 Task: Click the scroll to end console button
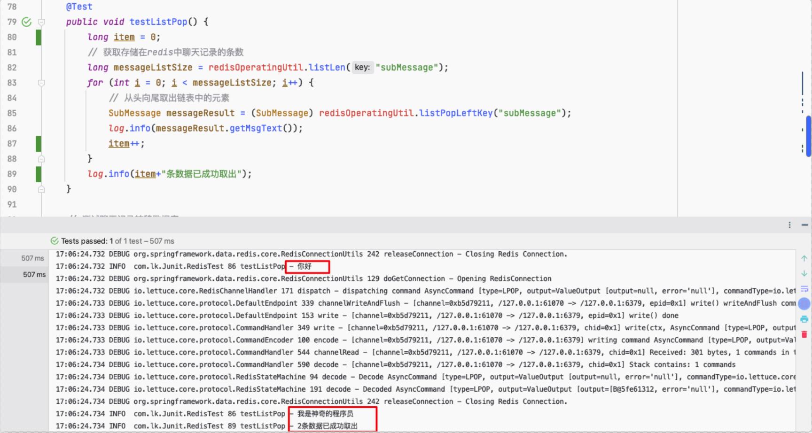coord(804,304)
